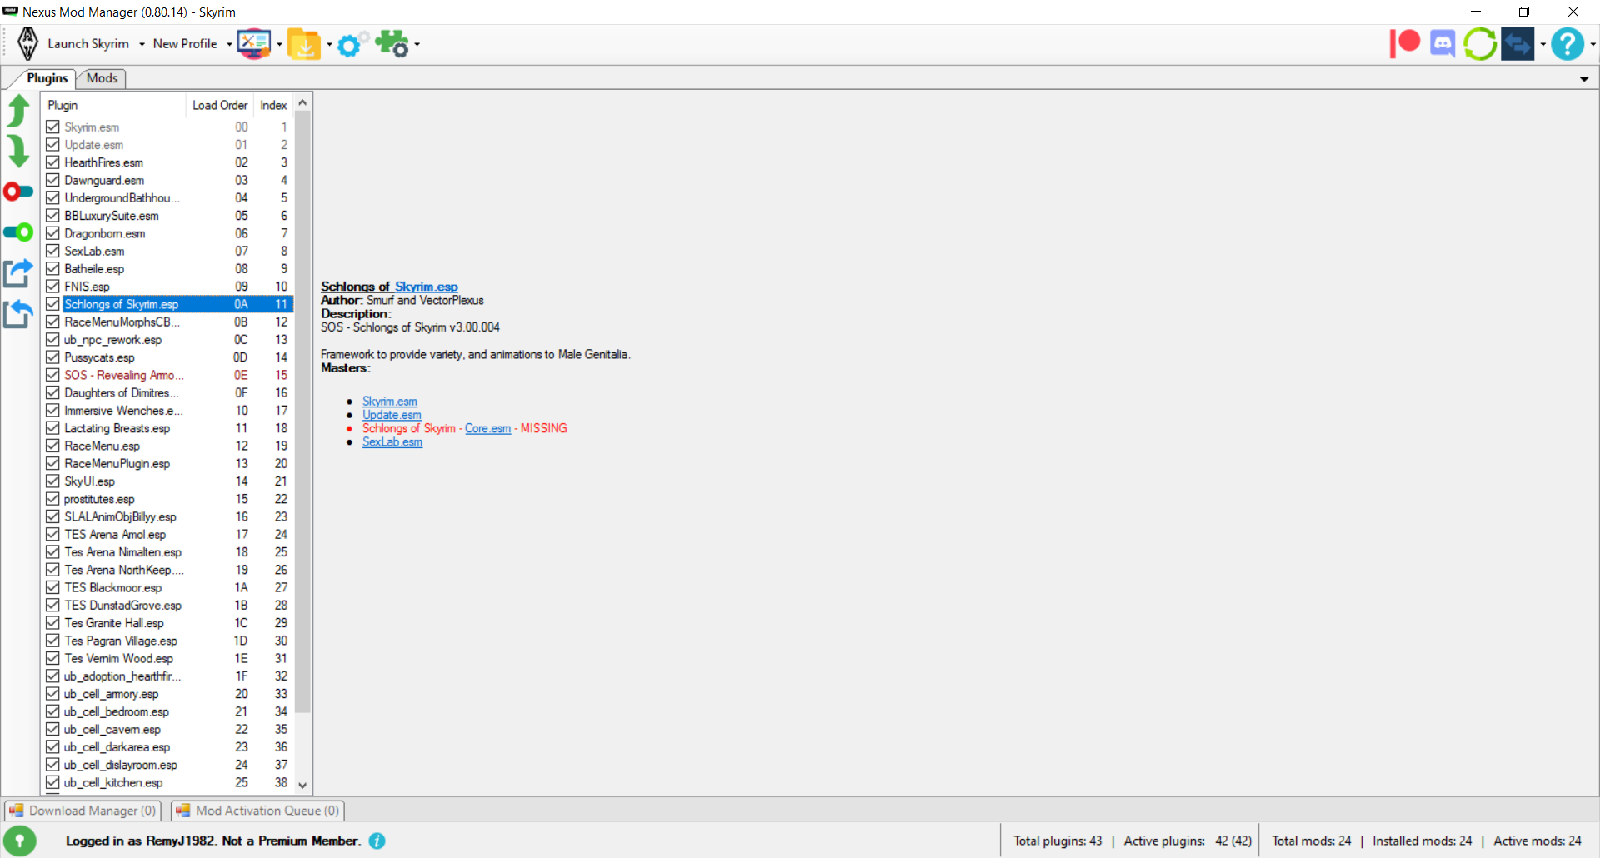The height and width of the screenshot is (858, 1600).
Task: Uncheck the HearthFires.esm plugin
Action: point(52,162)
